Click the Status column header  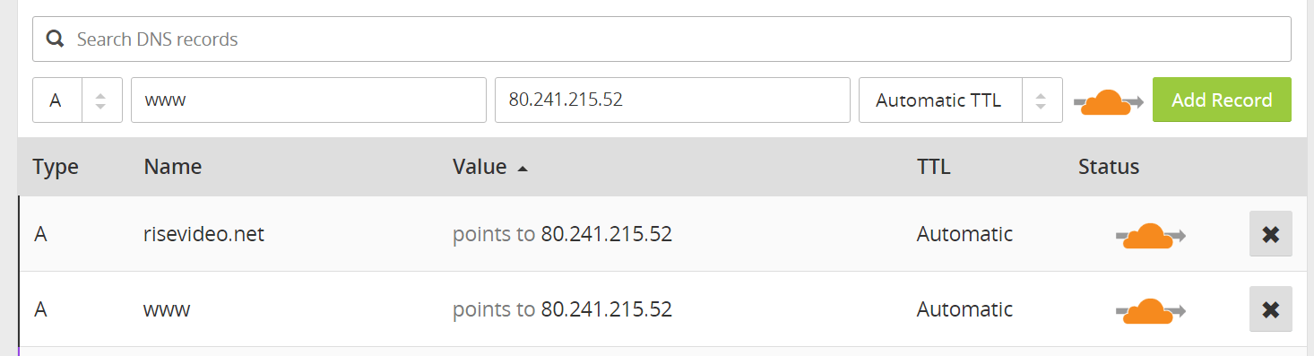click(x=1109, y=167)
